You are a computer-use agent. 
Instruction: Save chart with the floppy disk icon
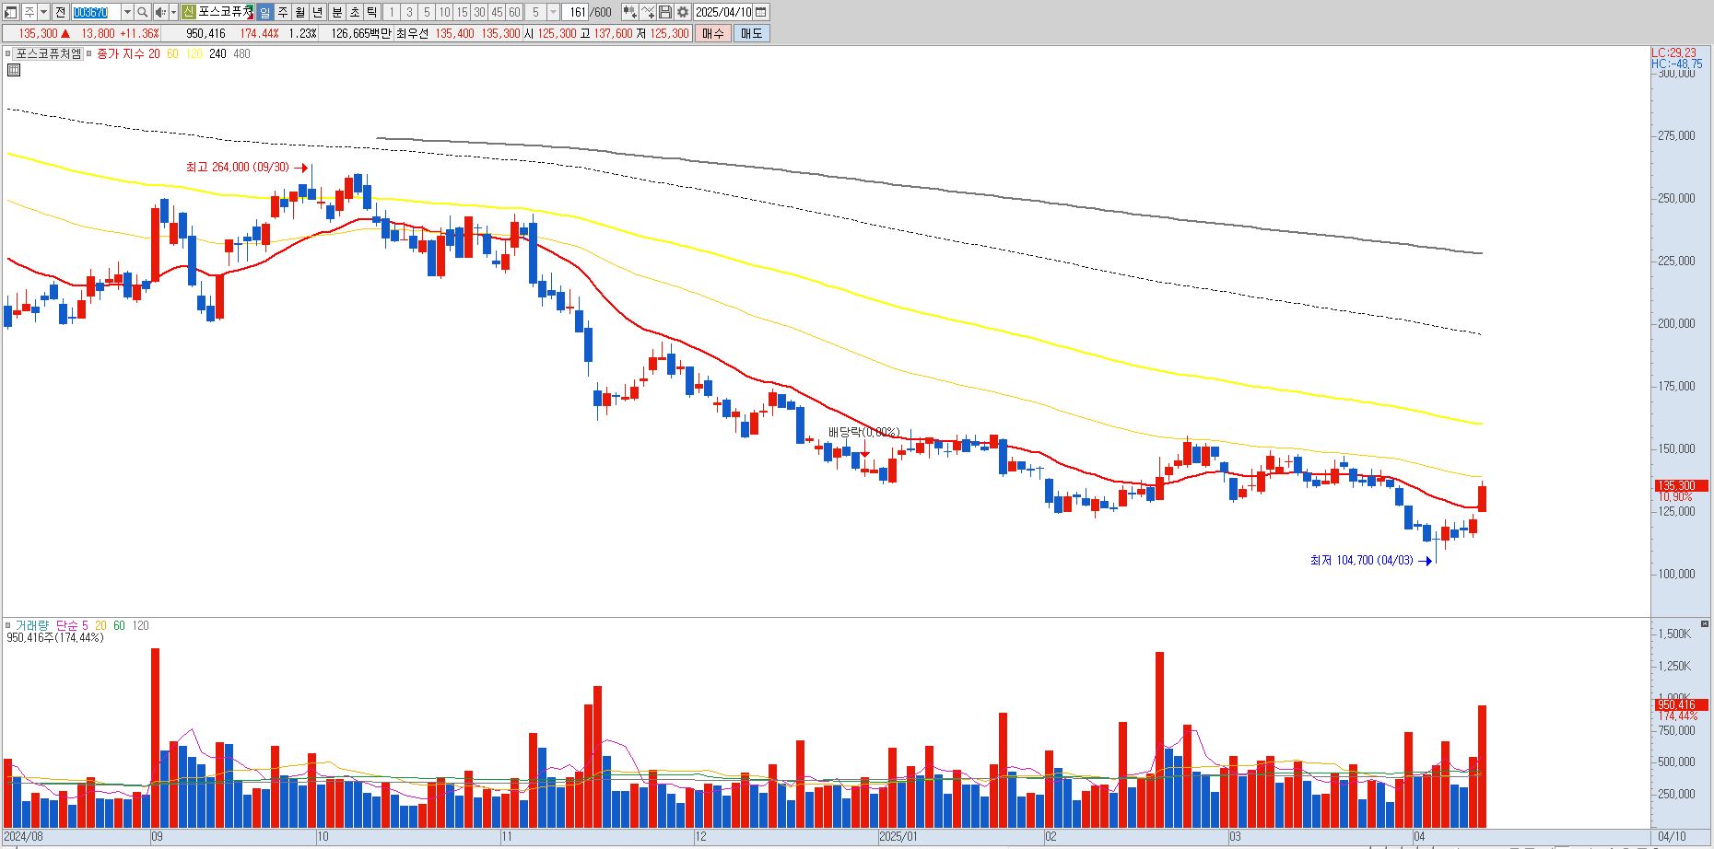point(665,12)
